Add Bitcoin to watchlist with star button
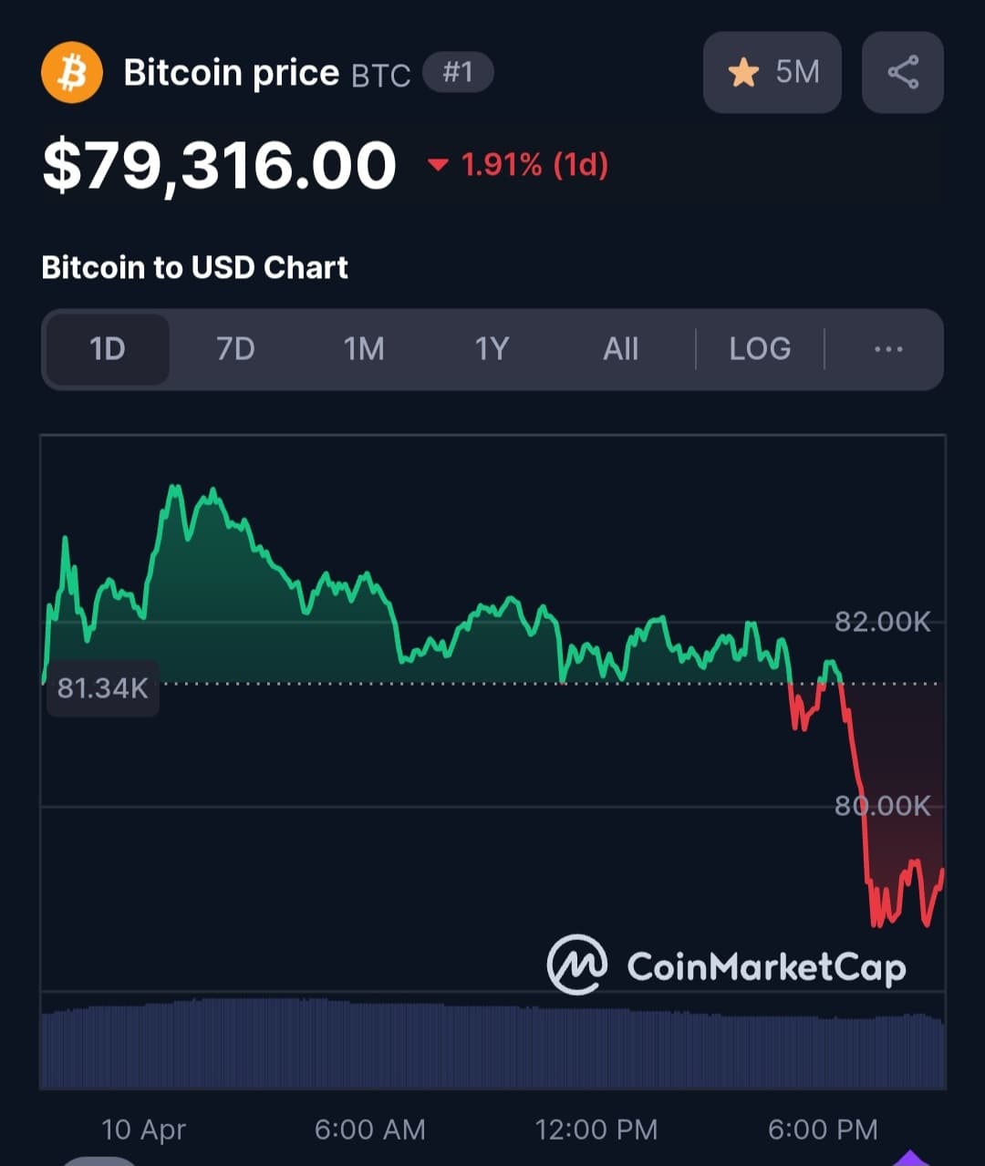The image size is (985, 1166). (x=772, y=73)
